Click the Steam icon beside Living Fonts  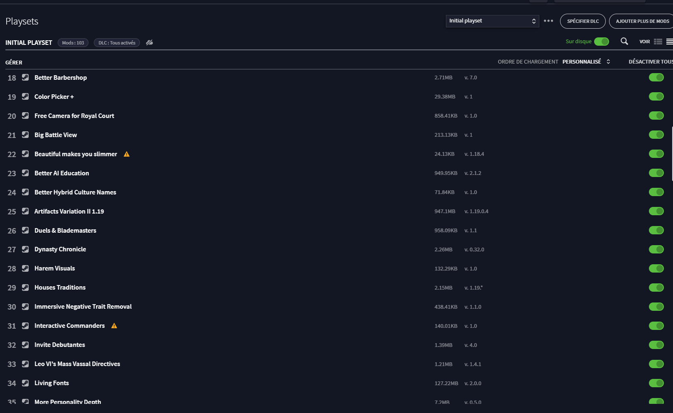[25, 383]
